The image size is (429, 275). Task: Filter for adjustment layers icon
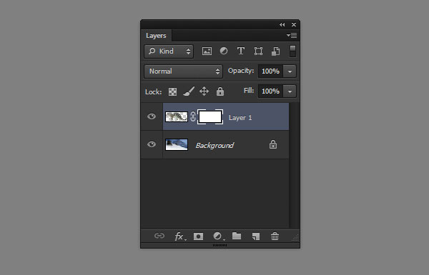[224, 51]
